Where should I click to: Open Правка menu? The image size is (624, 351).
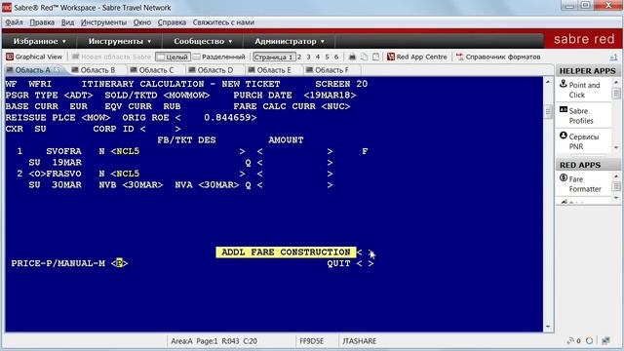(x=42, y=22)
